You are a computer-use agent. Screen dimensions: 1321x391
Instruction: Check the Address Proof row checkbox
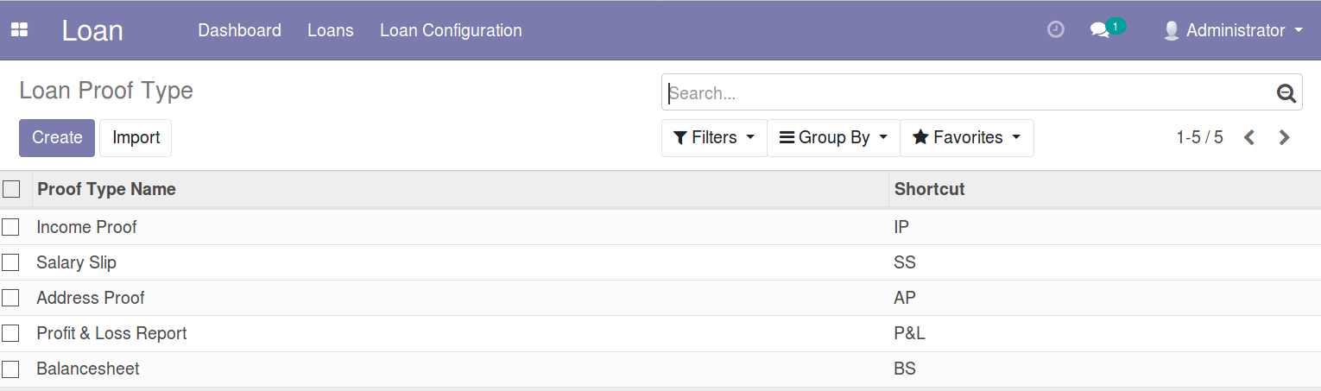[x=10, y=298]
